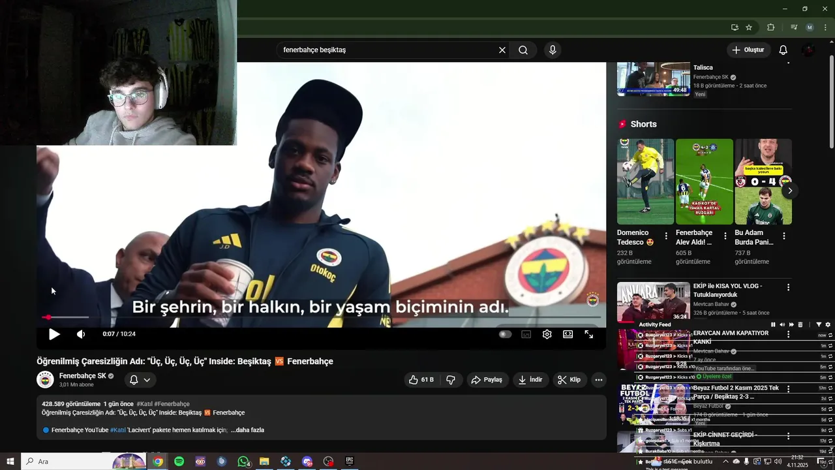Viewport: 835px width, 470px height.
Task: Start voice search with microphone icon
Action: 553,50
